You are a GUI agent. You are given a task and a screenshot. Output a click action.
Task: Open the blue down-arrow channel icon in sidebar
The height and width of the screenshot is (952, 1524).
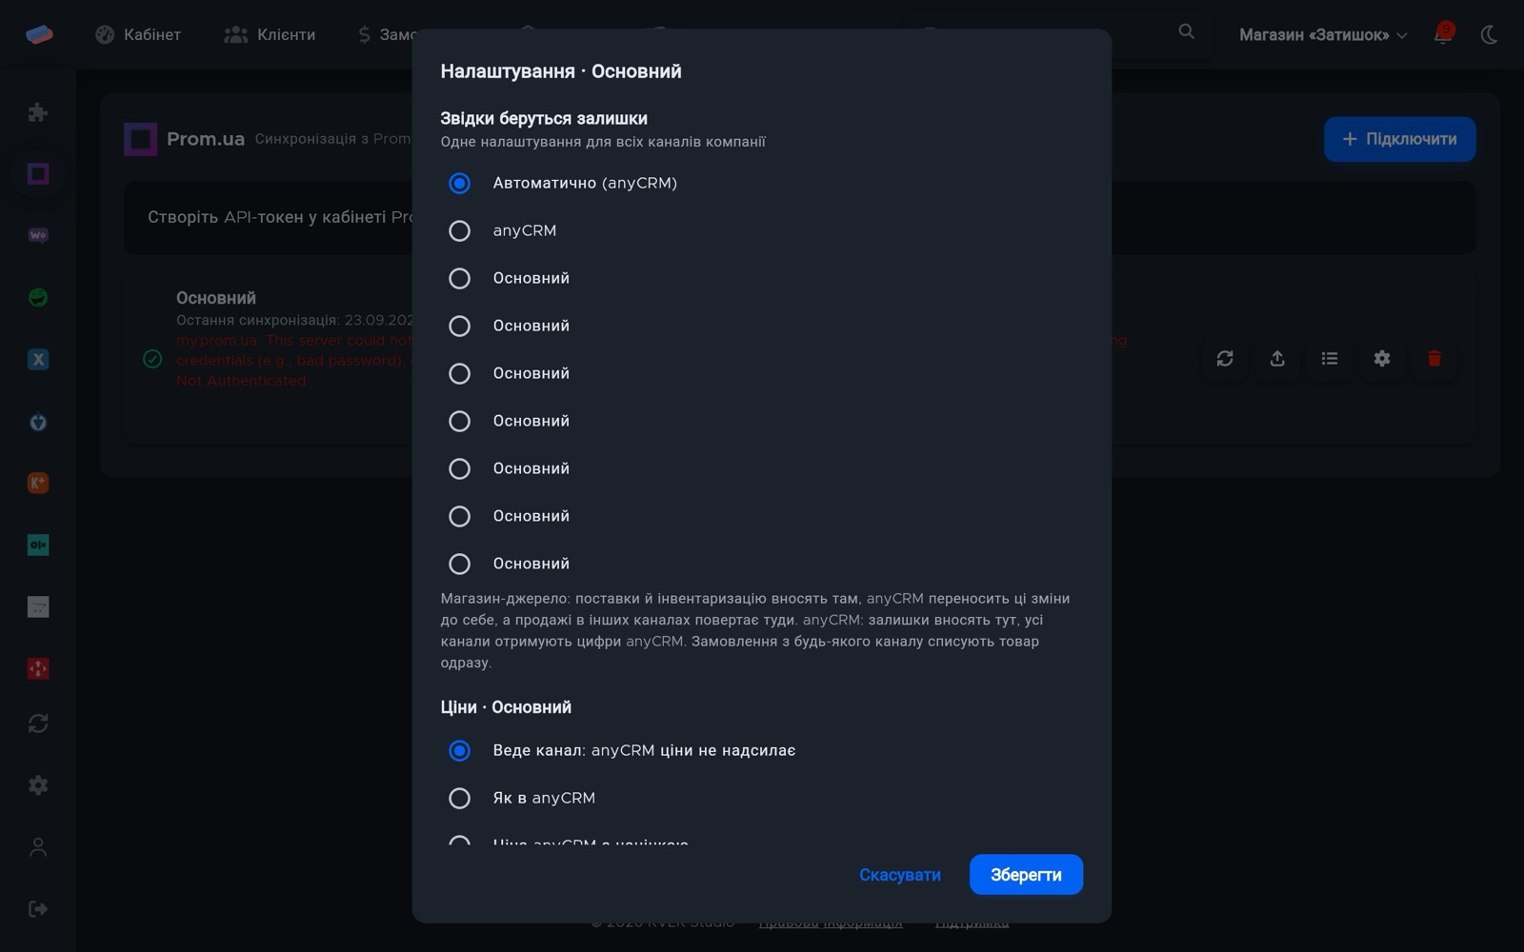pos(38,422)
